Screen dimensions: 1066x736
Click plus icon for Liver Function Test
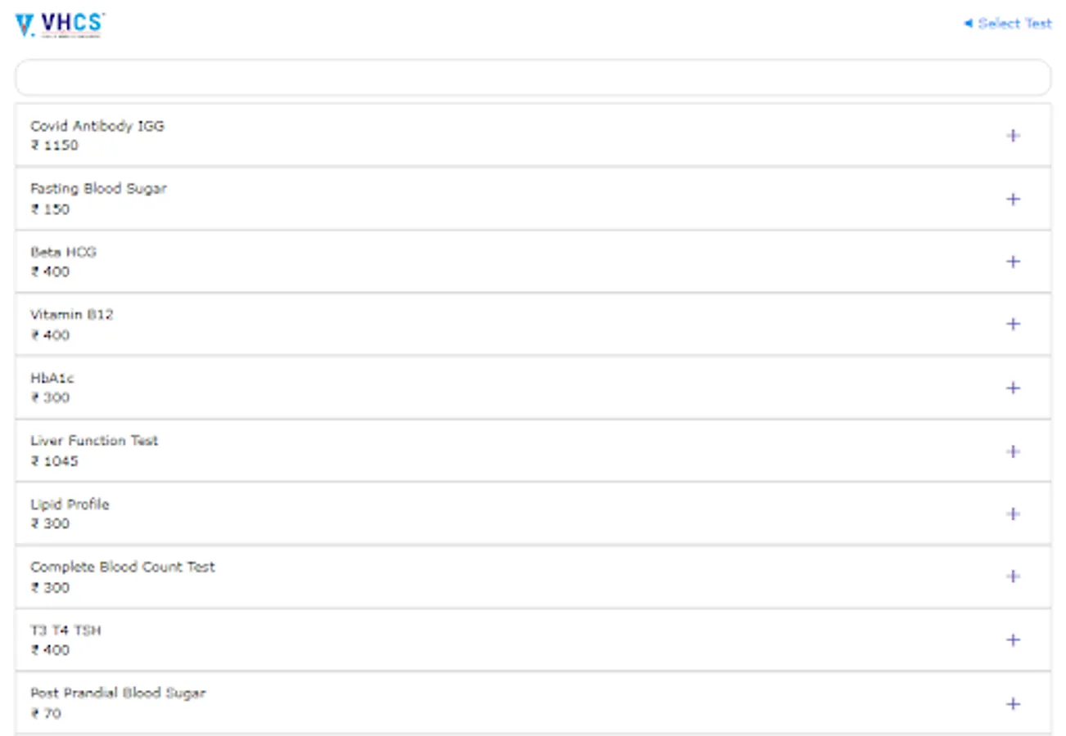(x=1013, y=451)
